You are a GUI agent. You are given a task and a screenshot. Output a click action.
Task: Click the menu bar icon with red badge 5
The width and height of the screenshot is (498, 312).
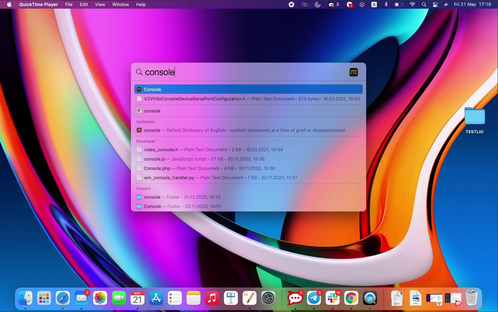(x=350, y=4)
